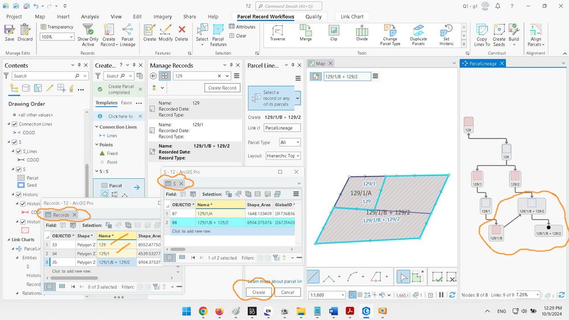Click the Command Search box
This screenshot has width=569, height=320.
pyautogui.click(x=289, y=6)
